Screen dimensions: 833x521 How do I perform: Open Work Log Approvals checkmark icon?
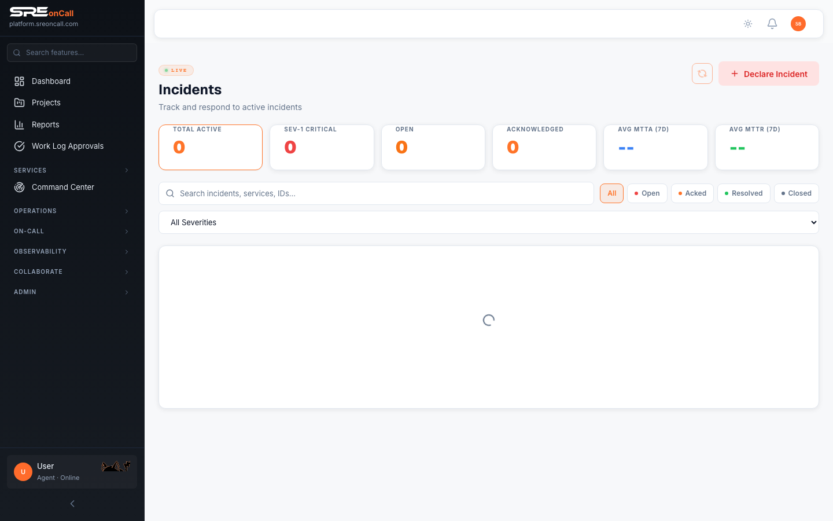[20, 146]
